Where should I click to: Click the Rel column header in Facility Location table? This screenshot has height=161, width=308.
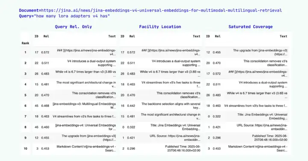pyautogui.click(x=132, y=36)
